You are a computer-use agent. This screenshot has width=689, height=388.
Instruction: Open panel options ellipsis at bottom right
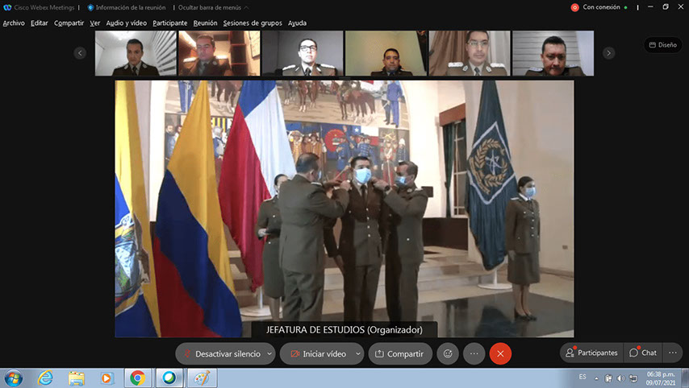(672, 353)
